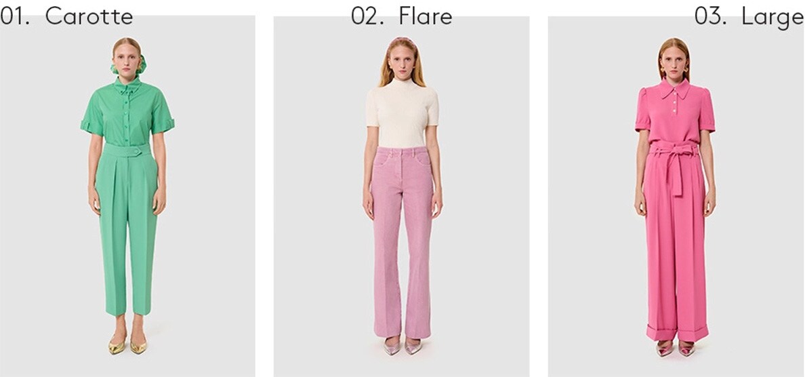The height and width of the screenshot is (377, 805).
Task: Click the cream ribbed turtleneck top
Action: point(402,113)
